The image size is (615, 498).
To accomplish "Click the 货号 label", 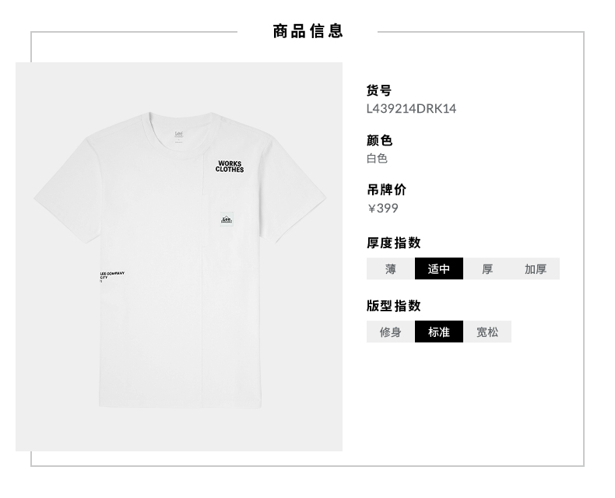I will point(379,90).
